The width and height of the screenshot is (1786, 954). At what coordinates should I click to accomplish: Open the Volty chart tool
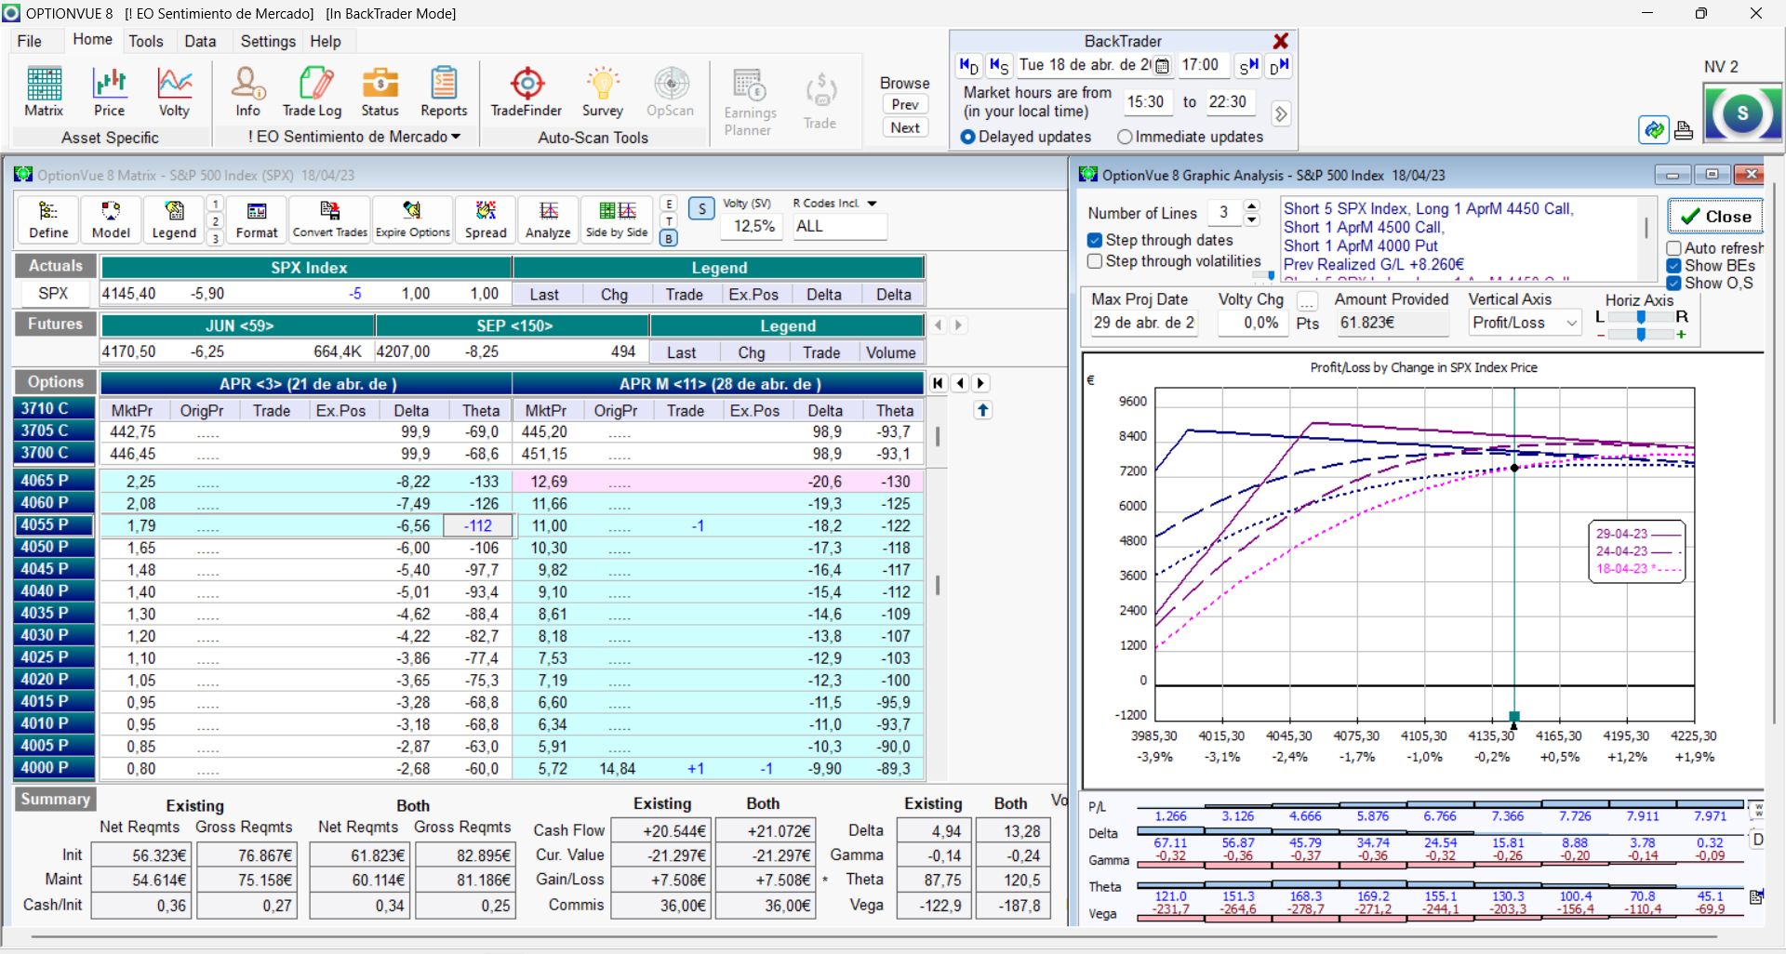pyautogui.click(x=174, y=91)
